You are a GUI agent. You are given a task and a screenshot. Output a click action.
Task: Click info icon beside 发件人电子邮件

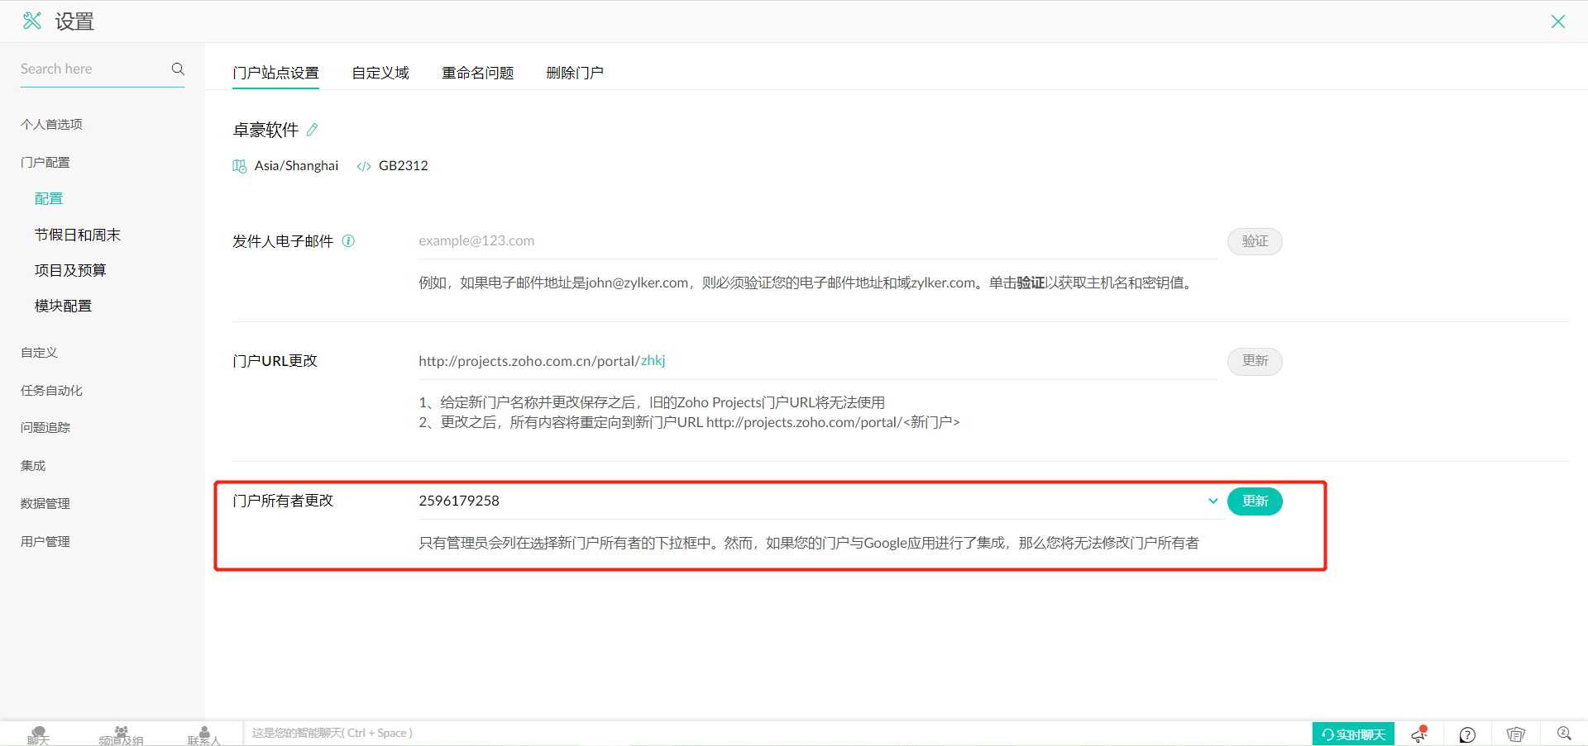pyautogui.click(x=348, y=241)
